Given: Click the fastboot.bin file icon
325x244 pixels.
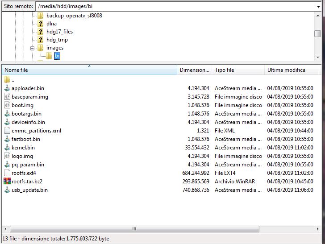Looking at the screenshot, I should (x=7, y=139).
